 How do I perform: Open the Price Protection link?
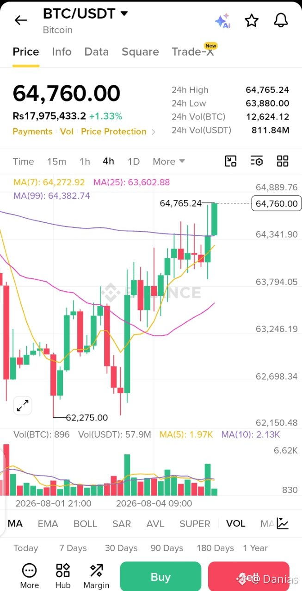(x=114, y=132)
